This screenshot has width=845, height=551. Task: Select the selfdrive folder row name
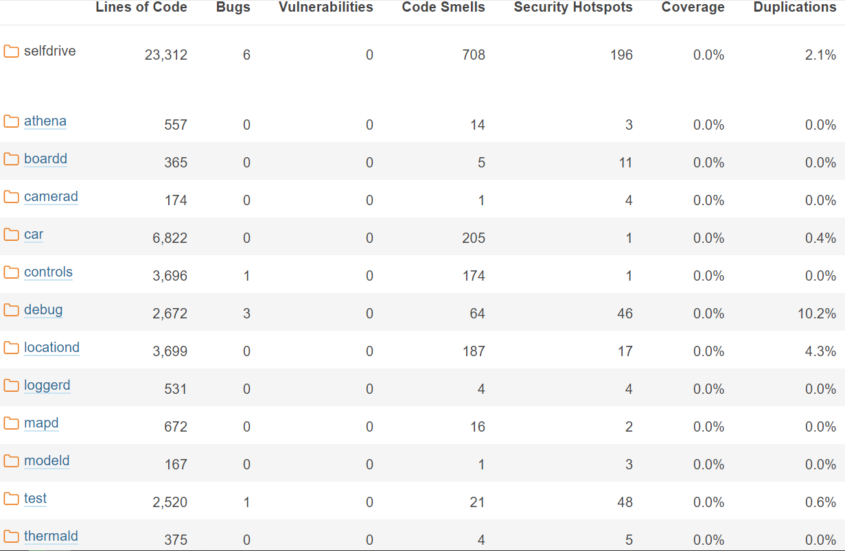click(50, 51)
